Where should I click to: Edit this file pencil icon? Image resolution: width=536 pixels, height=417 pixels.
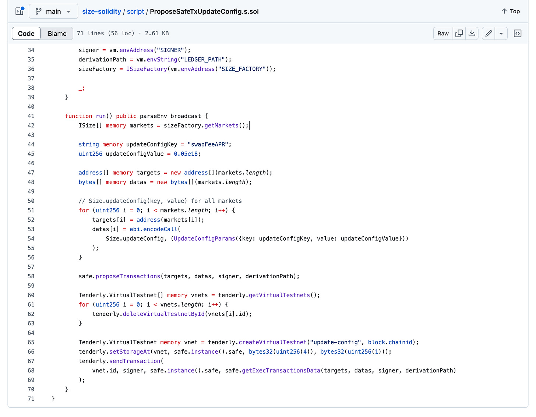(x=489, y=33)
